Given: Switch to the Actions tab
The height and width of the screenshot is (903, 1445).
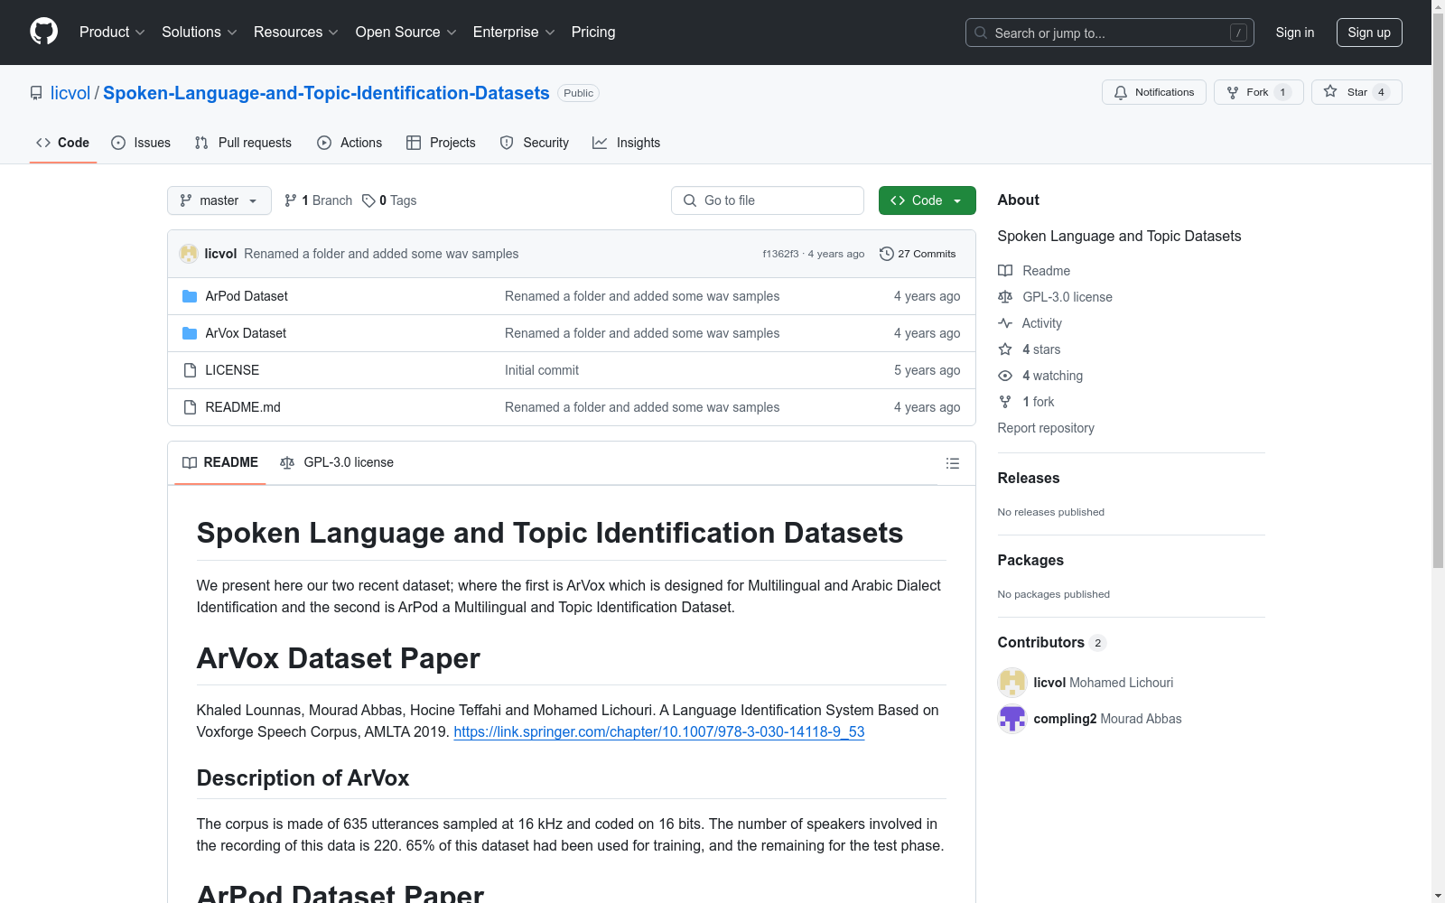Looking at the screenshot, I should 350,143.
